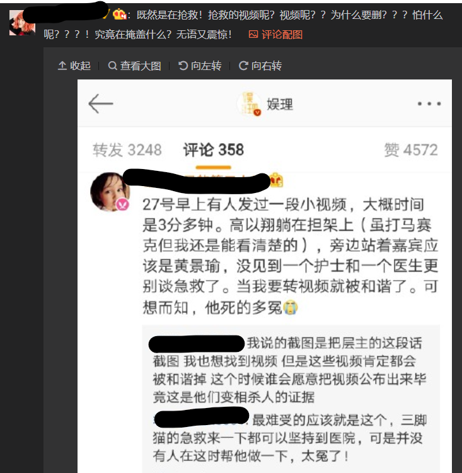Click the crying emoji after 他死的多冤
The height and width of the screenshot is (473, 462).
pyautogui.click(x=290, y=307)
